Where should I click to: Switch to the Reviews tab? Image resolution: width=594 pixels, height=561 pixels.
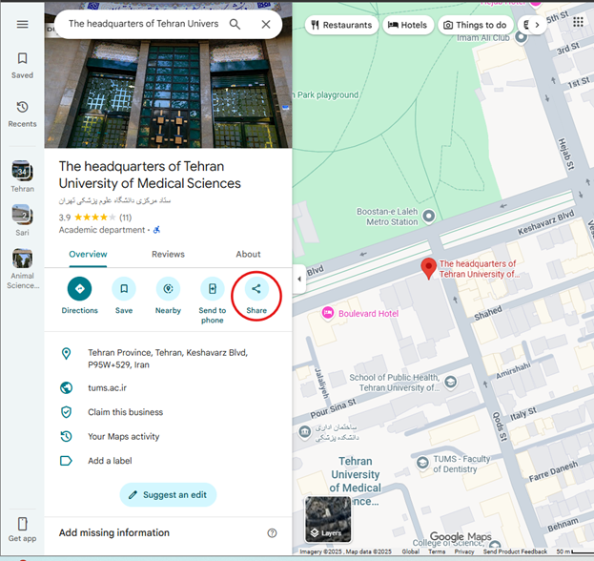168,255
